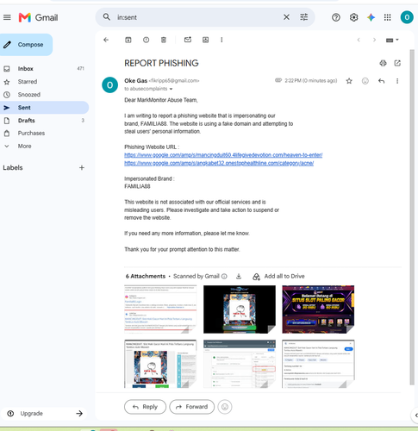
Task: Click the Forward button
Action: coord(192,407)
